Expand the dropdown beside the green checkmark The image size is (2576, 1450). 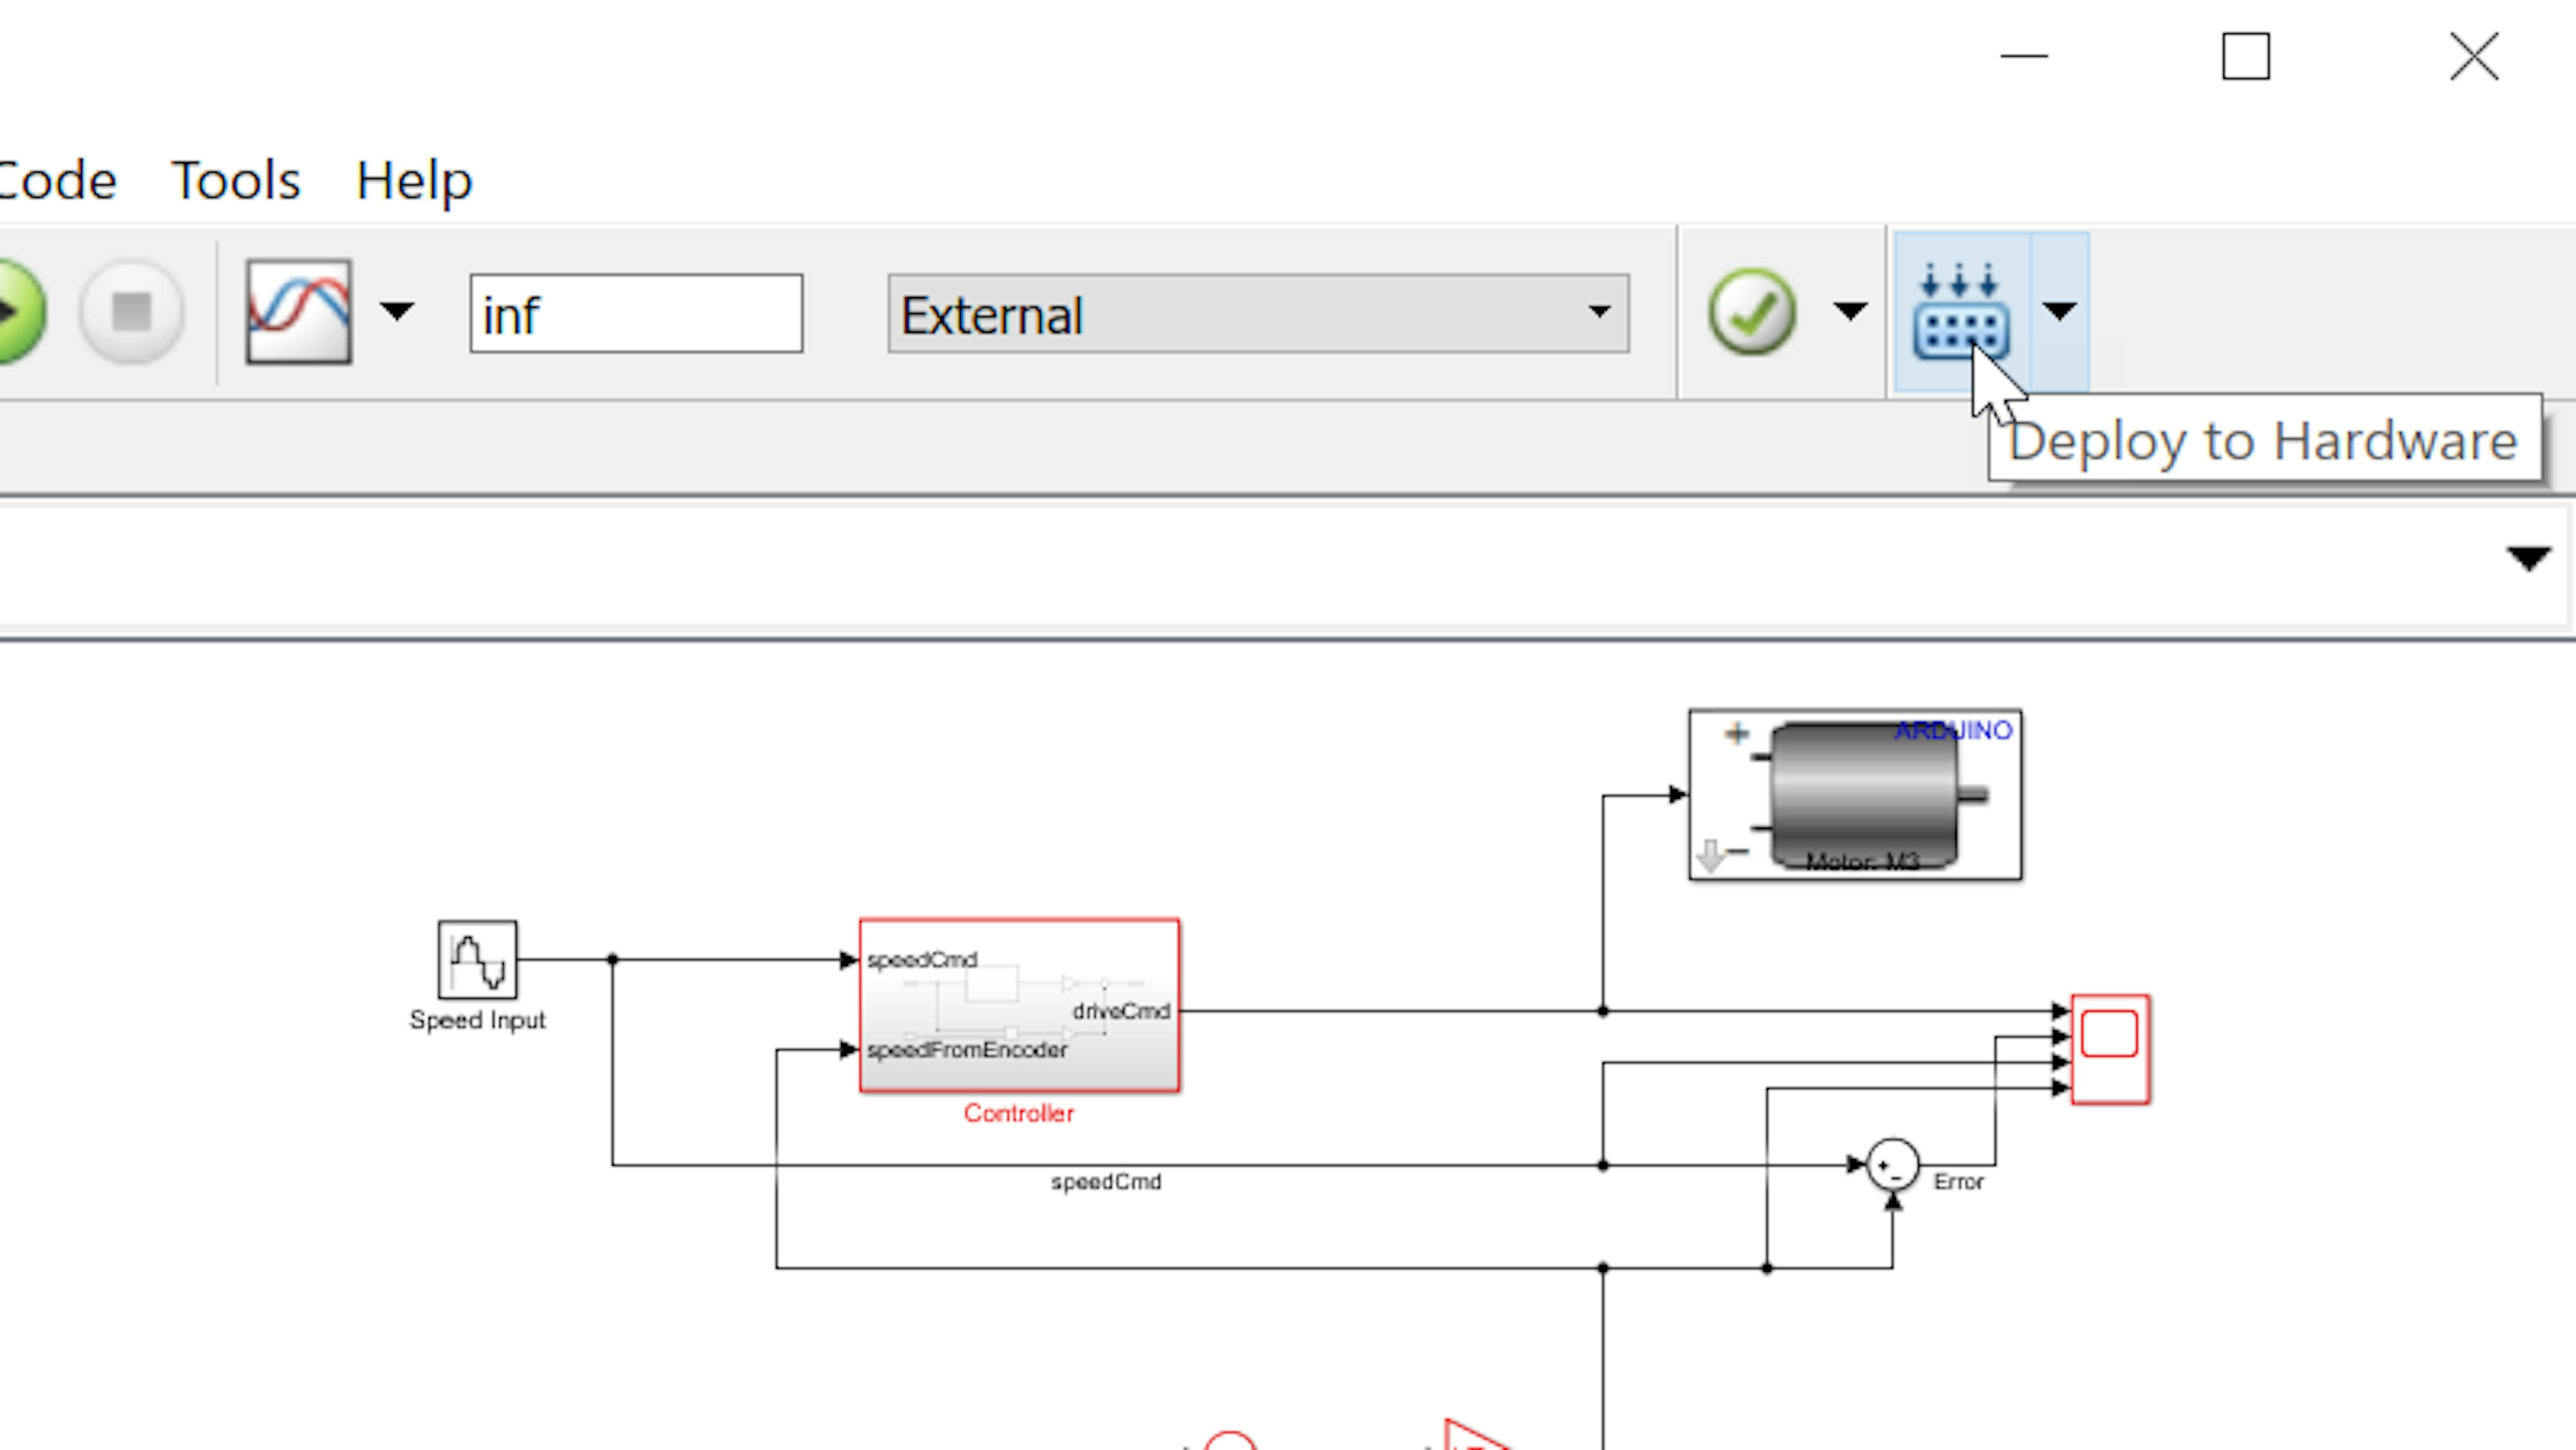coord(1849,312)
